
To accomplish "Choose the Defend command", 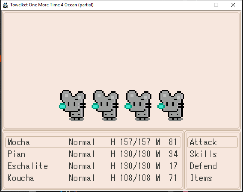I will coord(203,166).
